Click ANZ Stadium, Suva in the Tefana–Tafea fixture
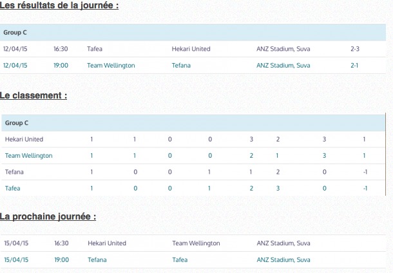 click(x=283, y=260)
